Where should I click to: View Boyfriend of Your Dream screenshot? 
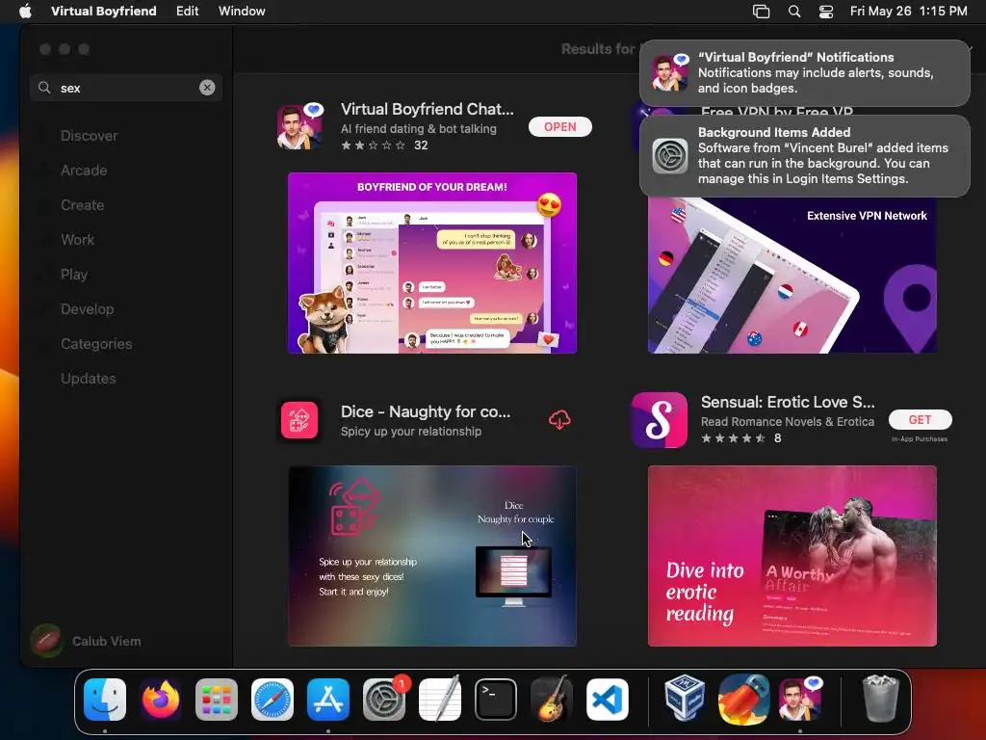[432, 263]
